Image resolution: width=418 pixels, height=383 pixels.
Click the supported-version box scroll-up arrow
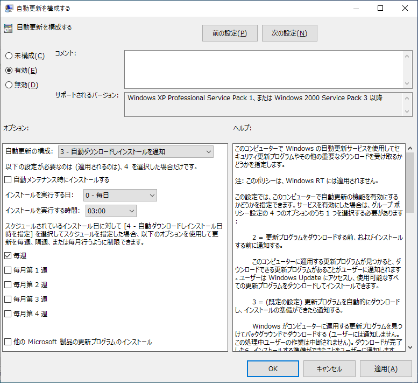(407, 98)
